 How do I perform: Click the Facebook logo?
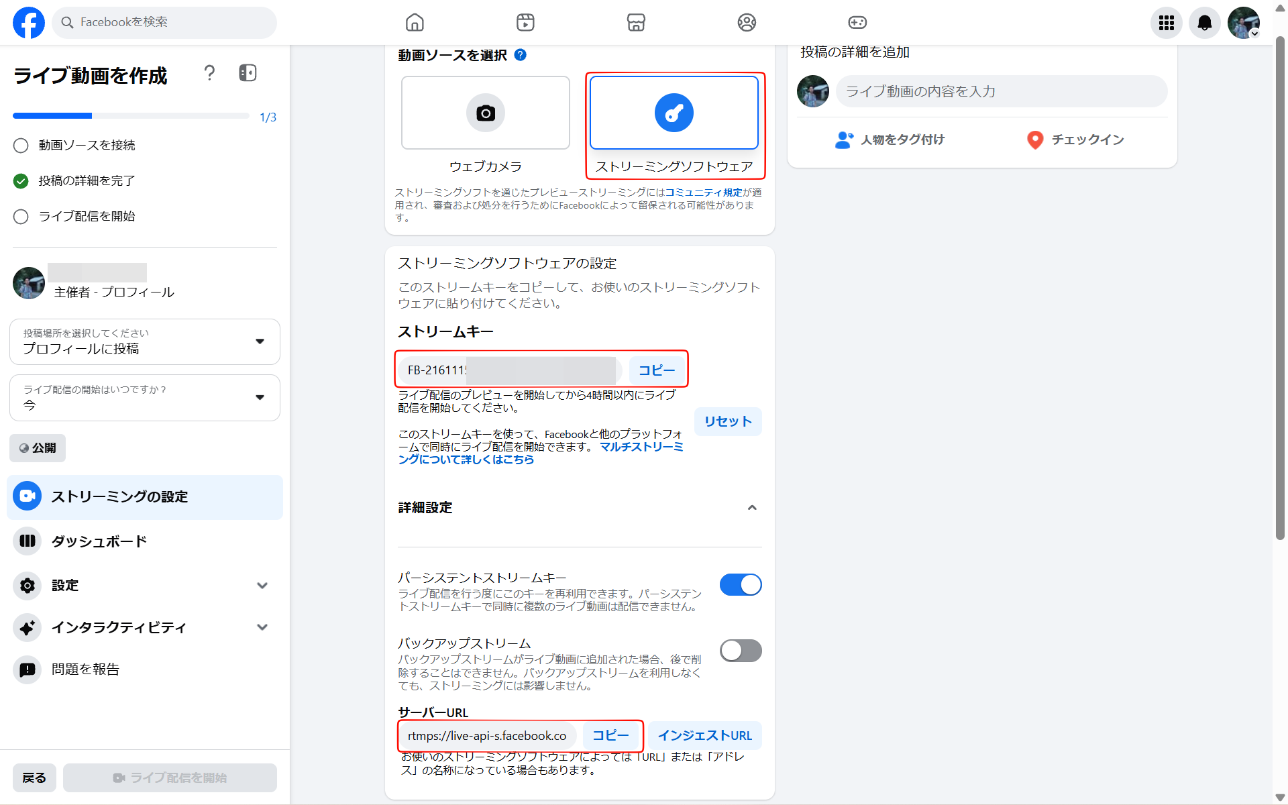point(29,22)
